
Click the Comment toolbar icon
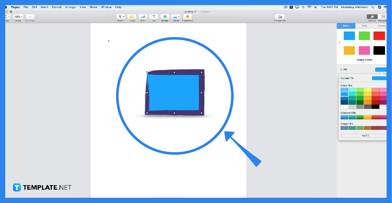tap(187, 17)
